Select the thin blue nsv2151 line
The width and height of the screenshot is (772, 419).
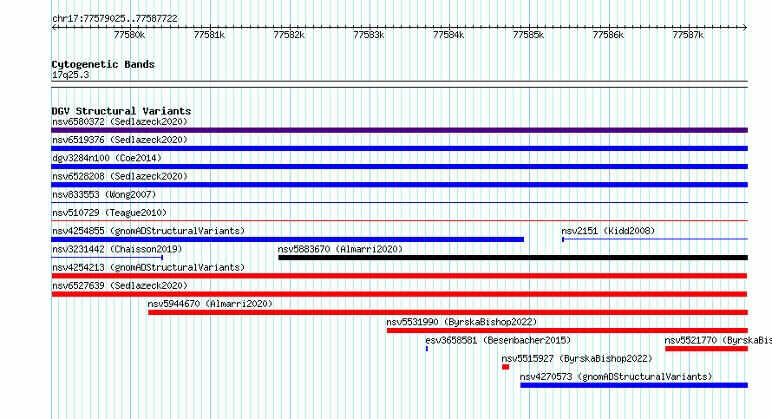[x=655, y=239]
